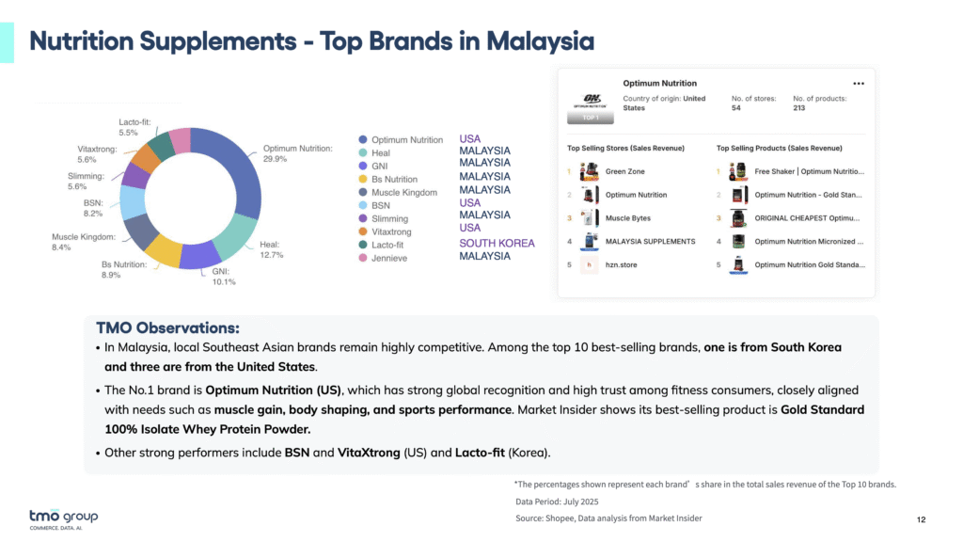Open the Optimum Nutrition store link
This screenshot has height=542, width=963.
636,195
